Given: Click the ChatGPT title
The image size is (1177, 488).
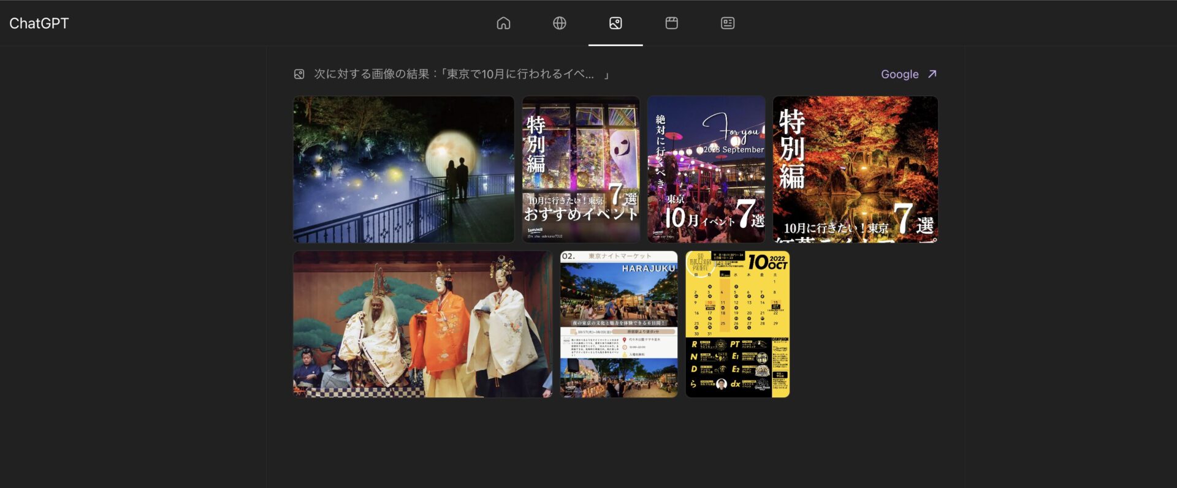Looking at the screenshot, I should click(39, 23).
